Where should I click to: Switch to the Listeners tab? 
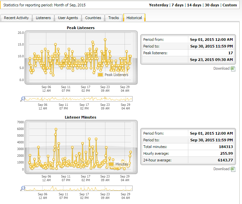tap(43, 18)
